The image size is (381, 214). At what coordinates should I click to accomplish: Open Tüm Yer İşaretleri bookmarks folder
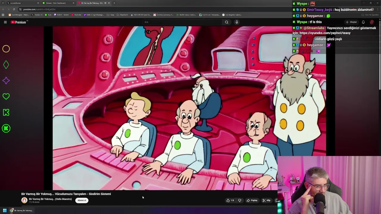370,15
